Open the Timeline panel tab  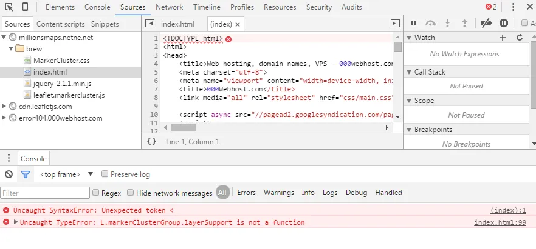tap(207, 7)
